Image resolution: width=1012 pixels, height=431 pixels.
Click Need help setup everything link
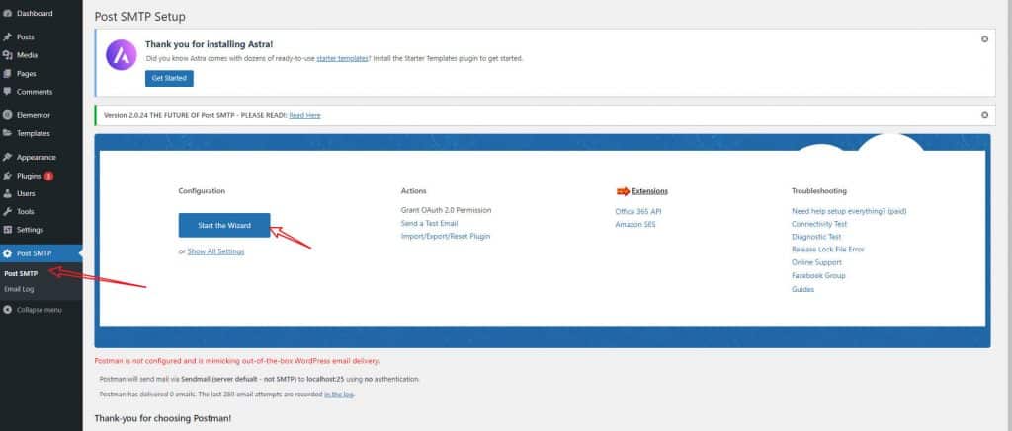[x=849, y=211]
